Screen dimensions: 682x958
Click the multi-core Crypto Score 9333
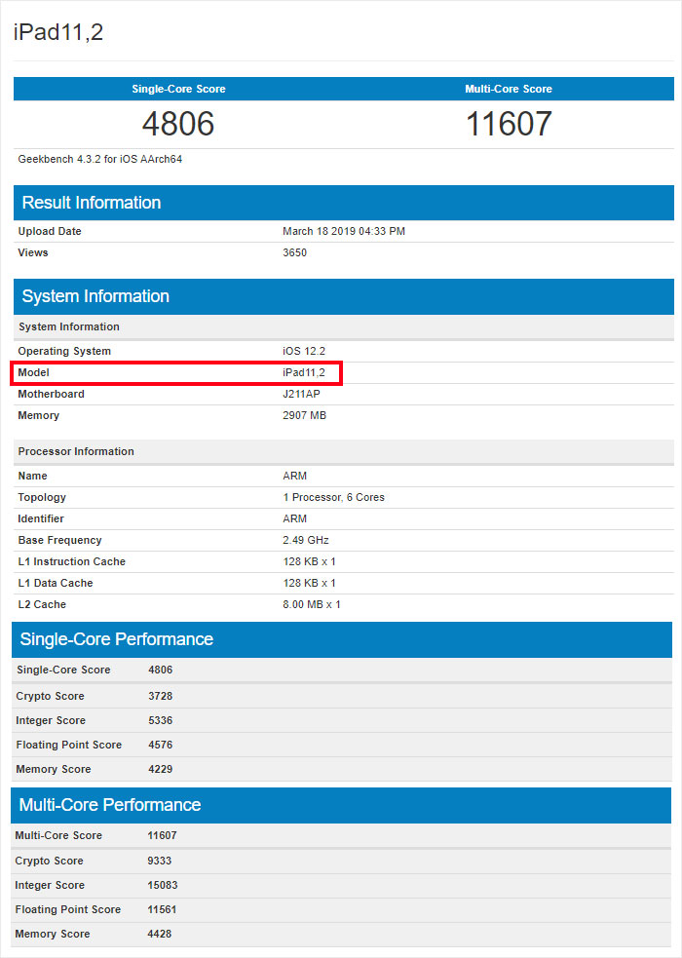pos(160,861)
